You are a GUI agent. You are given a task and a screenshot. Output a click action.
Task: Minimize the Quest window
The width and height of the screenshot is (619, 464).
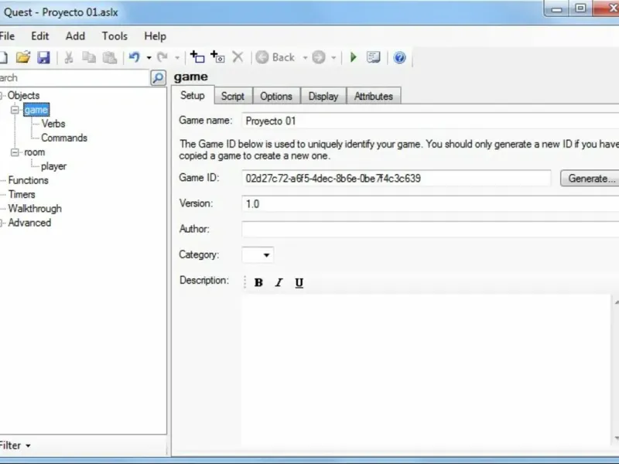coord(556,9)
